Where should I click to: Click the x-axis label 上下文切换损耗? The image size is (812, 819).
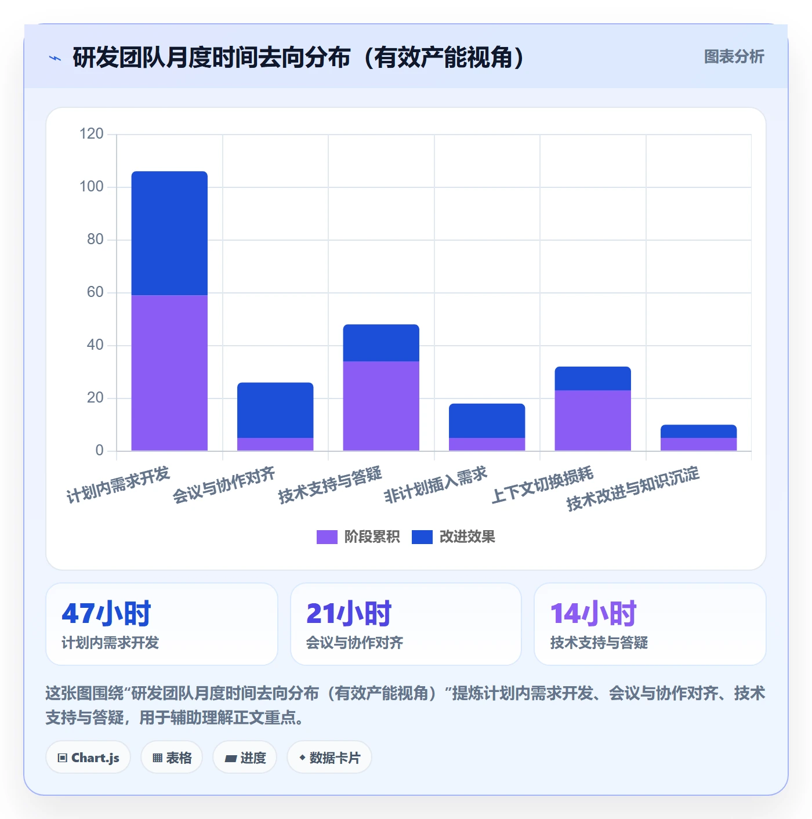click(542, 484)
